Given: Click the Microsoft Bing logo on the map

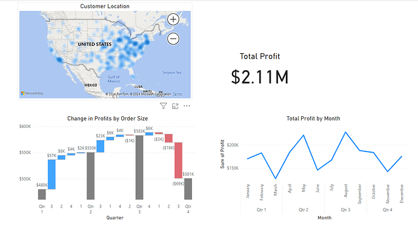Looking at the screenshot, I should (32, 93).
